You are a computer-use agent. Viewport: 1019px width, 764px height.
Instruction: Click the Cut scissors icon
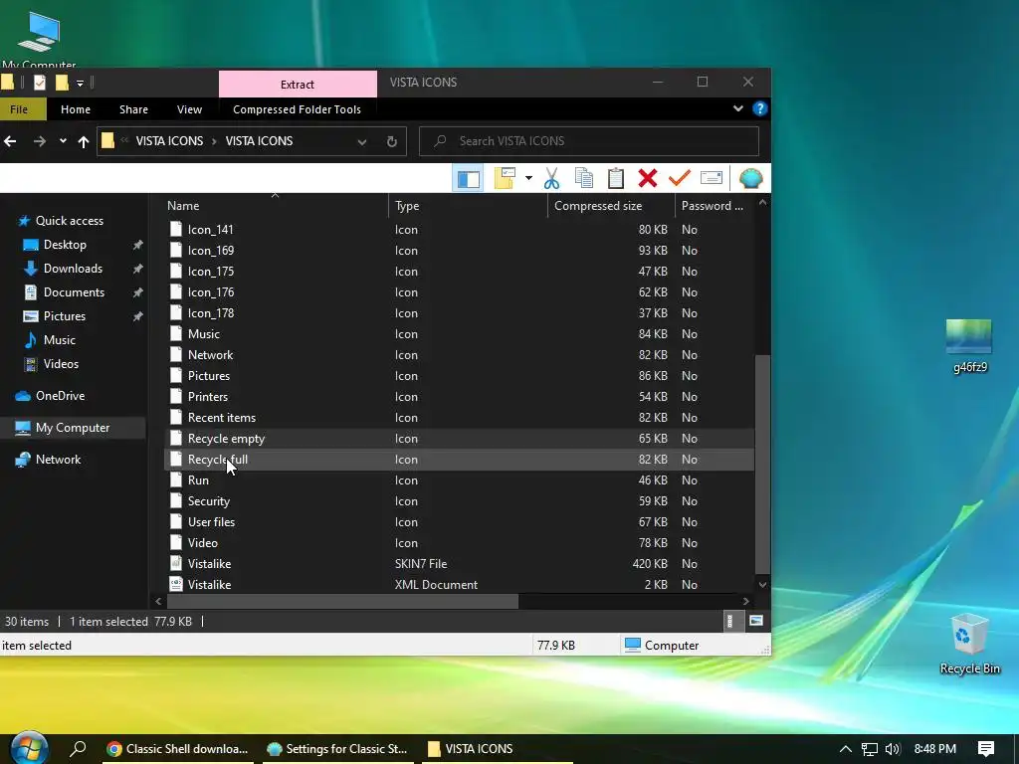(551, 178)
